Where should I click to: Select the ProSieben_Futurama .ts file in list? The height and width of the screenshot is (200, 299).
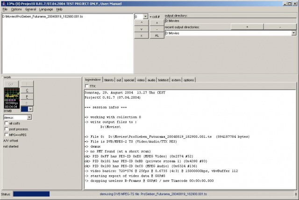point(43,16)
